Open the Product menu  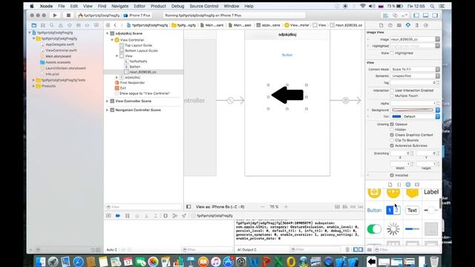(x=158, y=6)
